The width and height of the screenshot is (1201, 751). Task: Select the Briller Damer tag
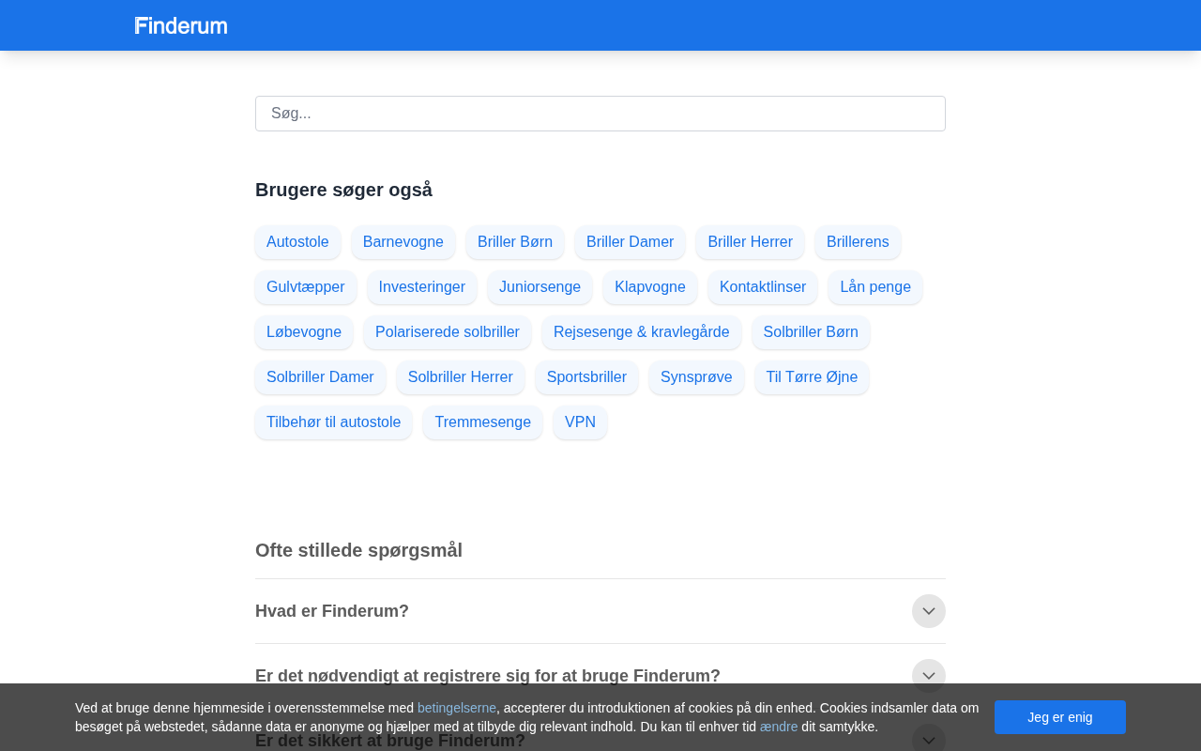click(631, 242)
